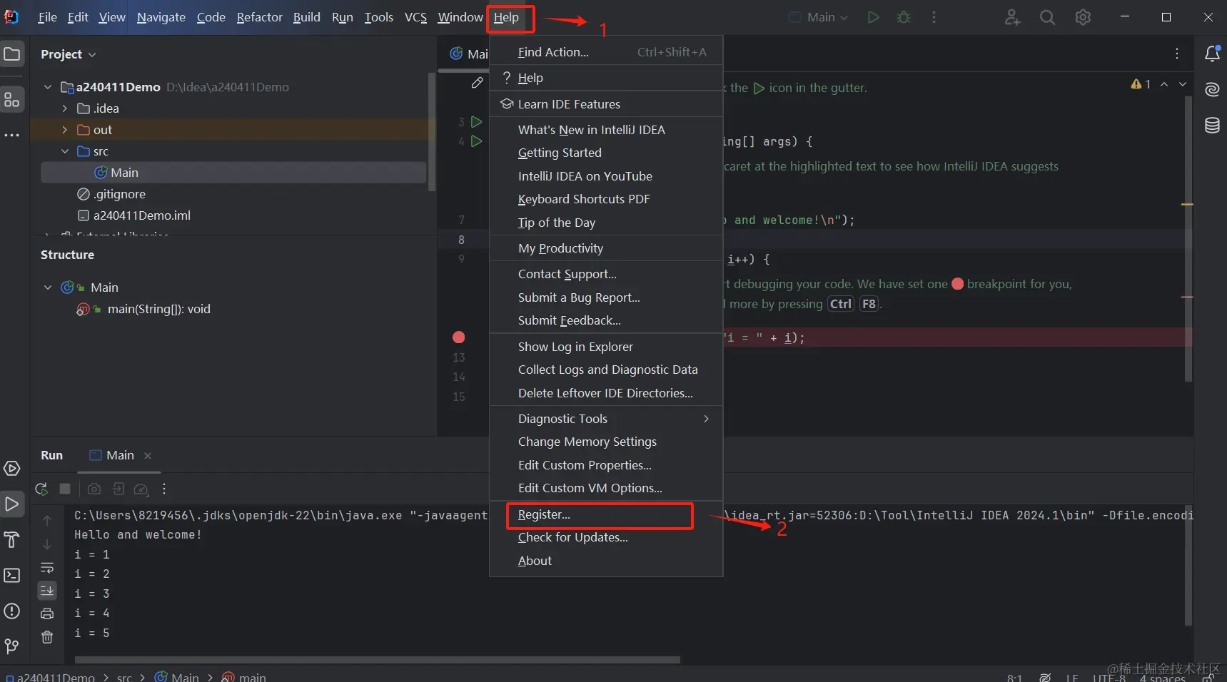Click the run gutter icon on line 4

[476, 141]
